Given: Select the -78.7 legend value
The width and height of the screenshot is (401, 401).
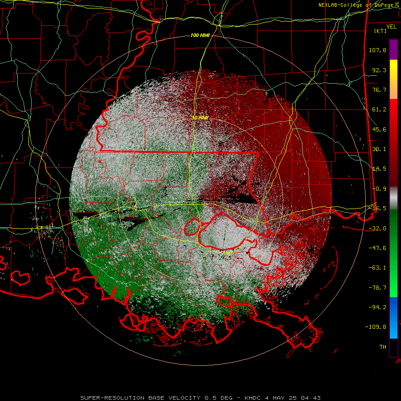Looking at the screenshot, I should 377,288.
